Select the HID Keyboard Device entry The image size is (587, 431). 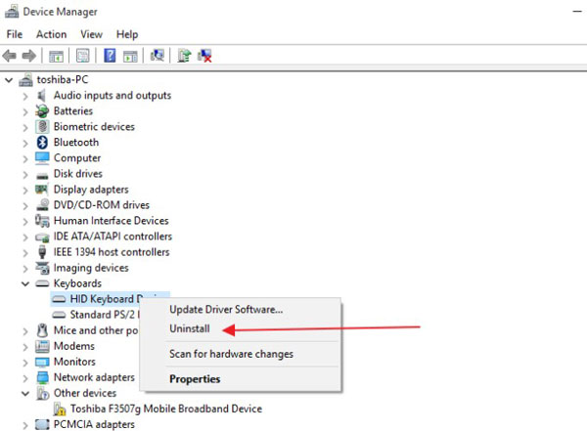[x=107, y=299]
